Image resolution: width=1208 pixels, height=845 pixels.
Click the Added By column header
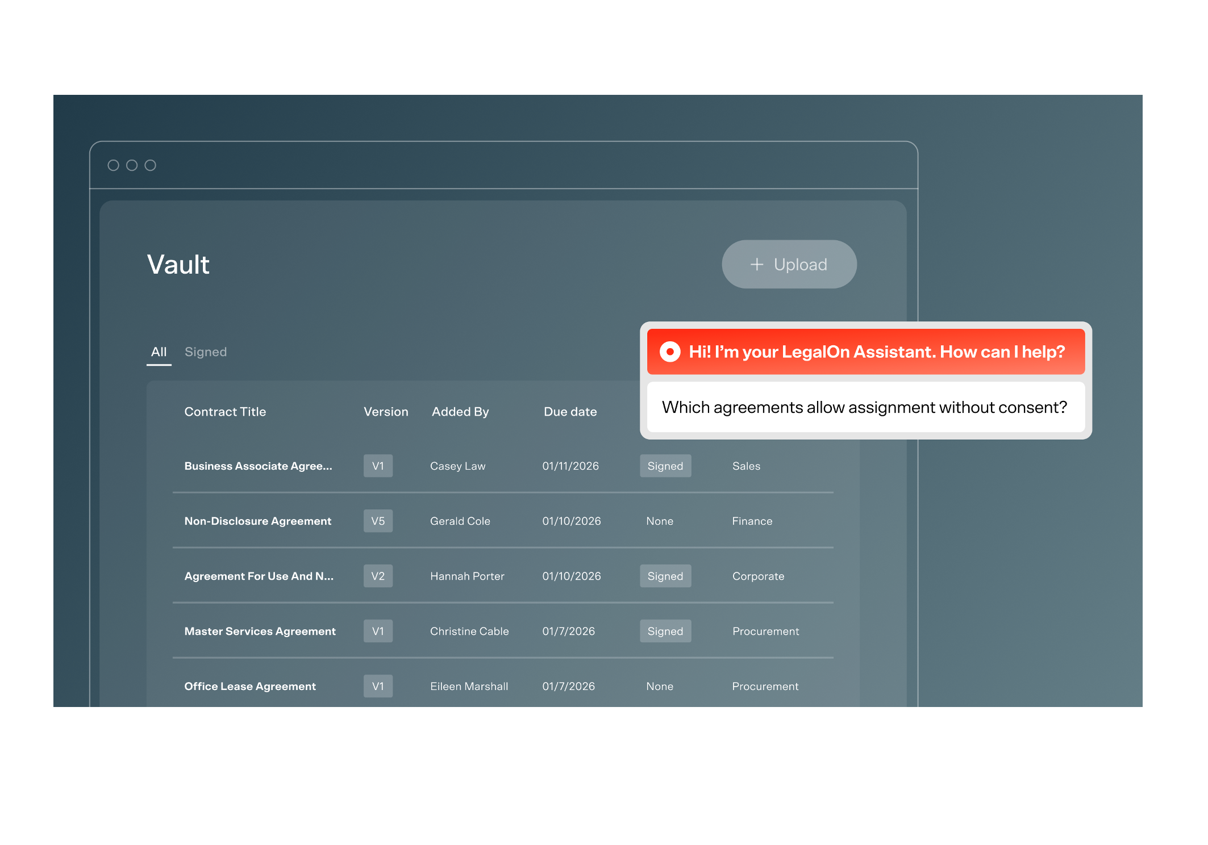pos(460,412)
